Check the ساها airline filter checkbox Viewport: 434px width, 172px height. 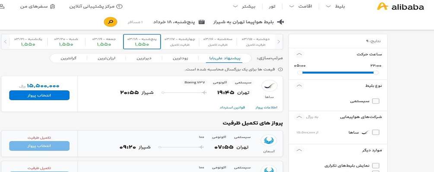[376, 132]
